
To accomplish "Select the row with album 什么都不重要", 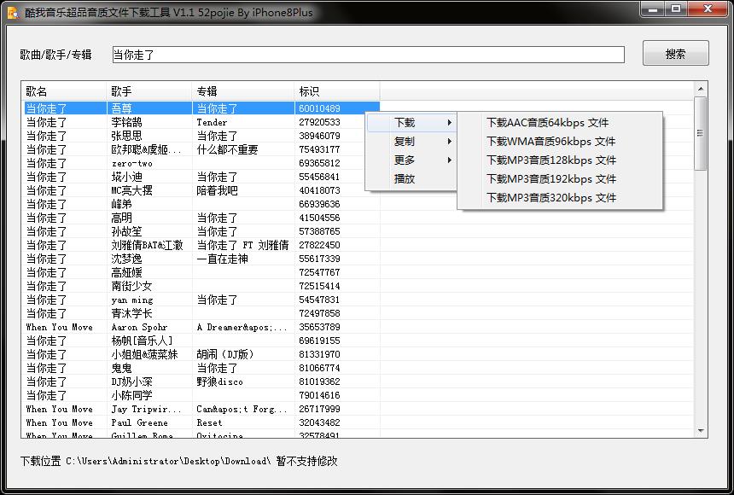I will tap(201, 149).
